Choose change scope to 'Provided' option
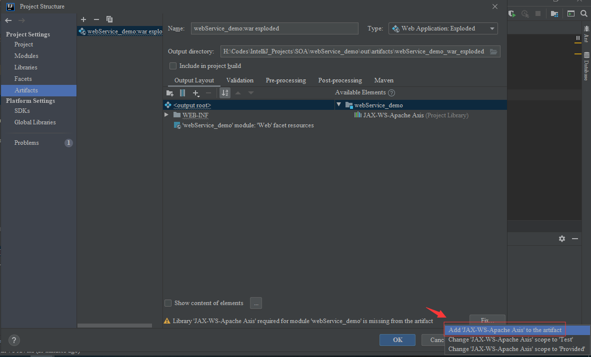The image size is (591, 357). [x=517, y=349]
